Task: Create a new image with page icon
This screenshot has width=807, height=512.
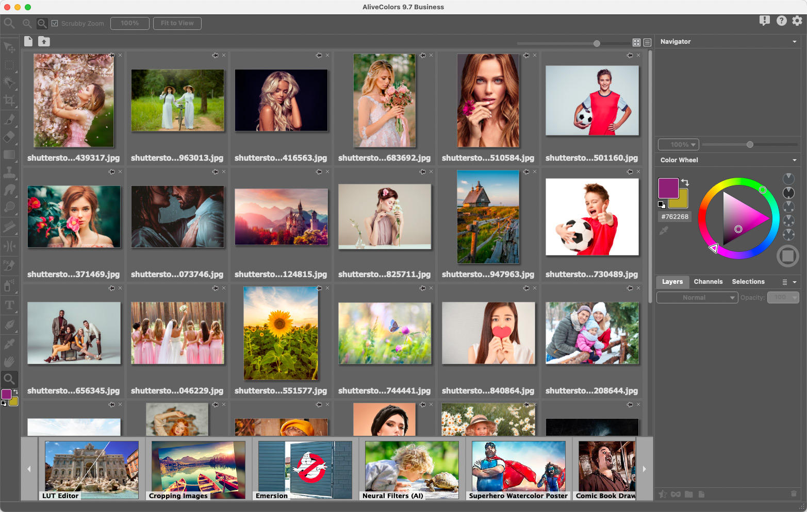Action: (x=28, y=41)
